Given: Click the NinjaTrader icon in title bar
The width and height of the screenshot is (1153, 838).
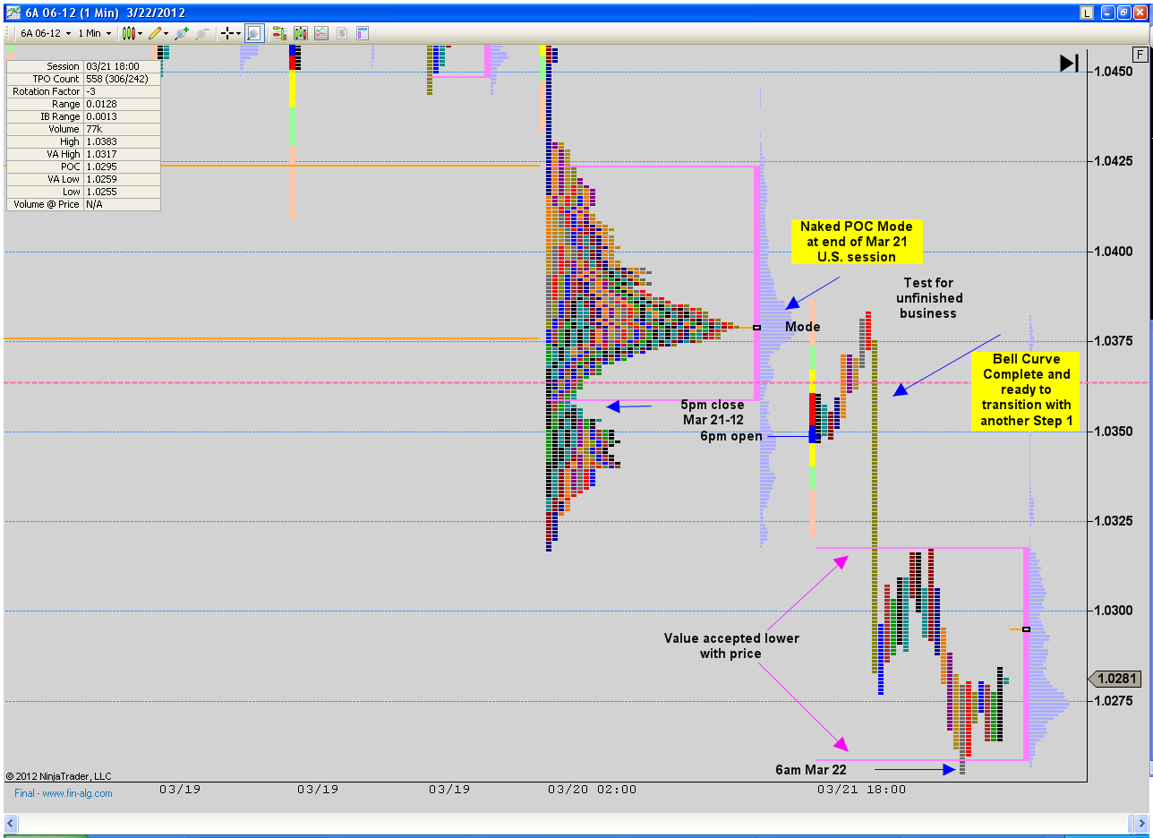Looking at the screenshot, I should tap(13, 12).
